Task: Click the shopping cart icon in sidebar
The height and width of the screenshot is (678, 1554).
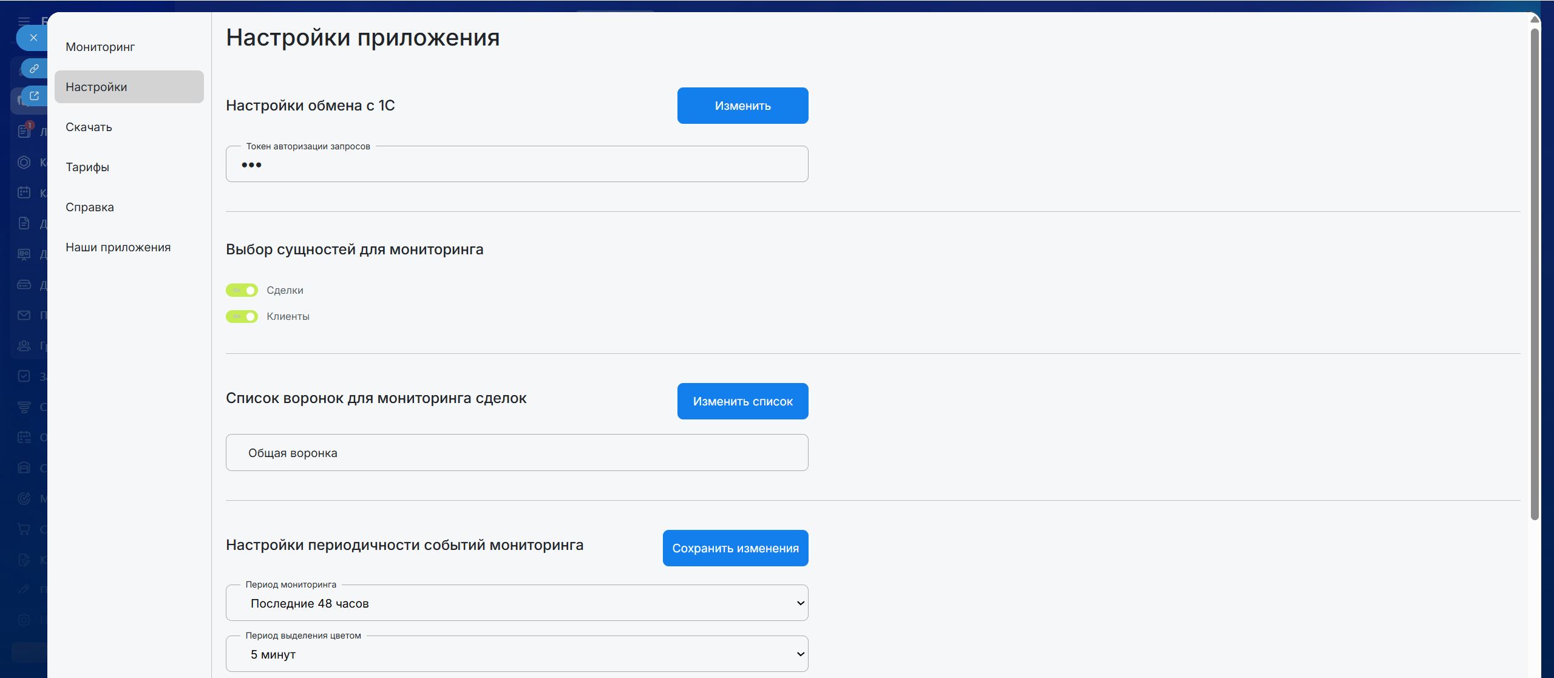Action: 24,529
